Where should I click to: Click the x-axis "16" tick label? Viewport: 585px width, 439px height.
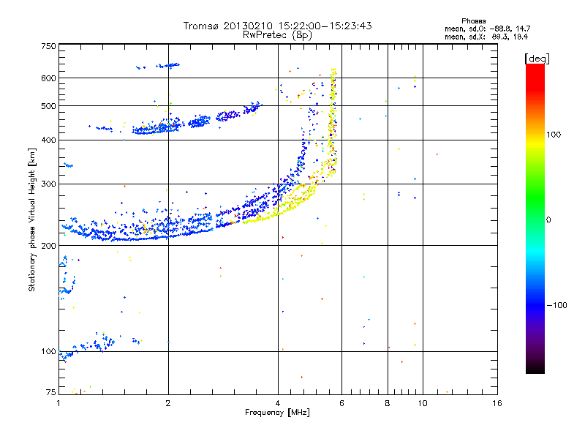497,403
